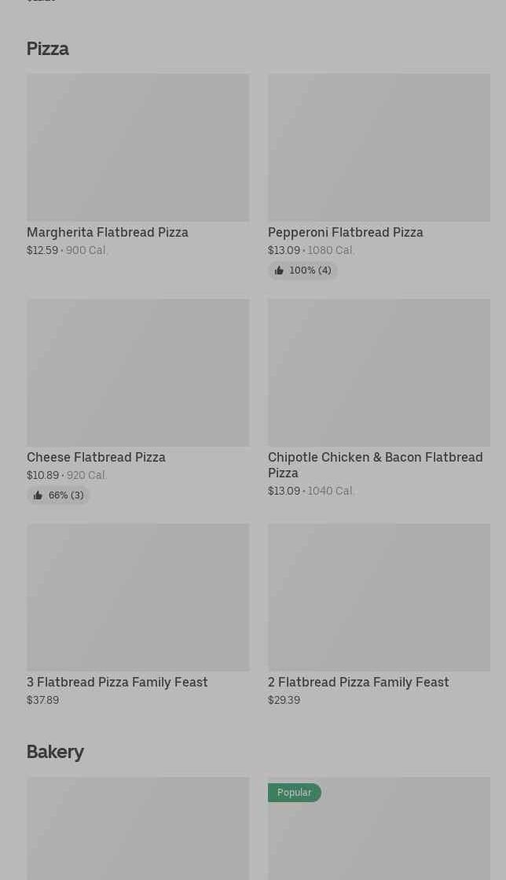
Task: Click thumbs-up icon on Cheese Flatbread Pizza
Action: point(38,495)
